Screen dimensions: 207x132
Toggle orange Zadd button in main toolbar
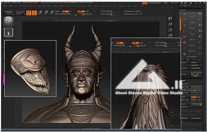click(x=81, y=11)
